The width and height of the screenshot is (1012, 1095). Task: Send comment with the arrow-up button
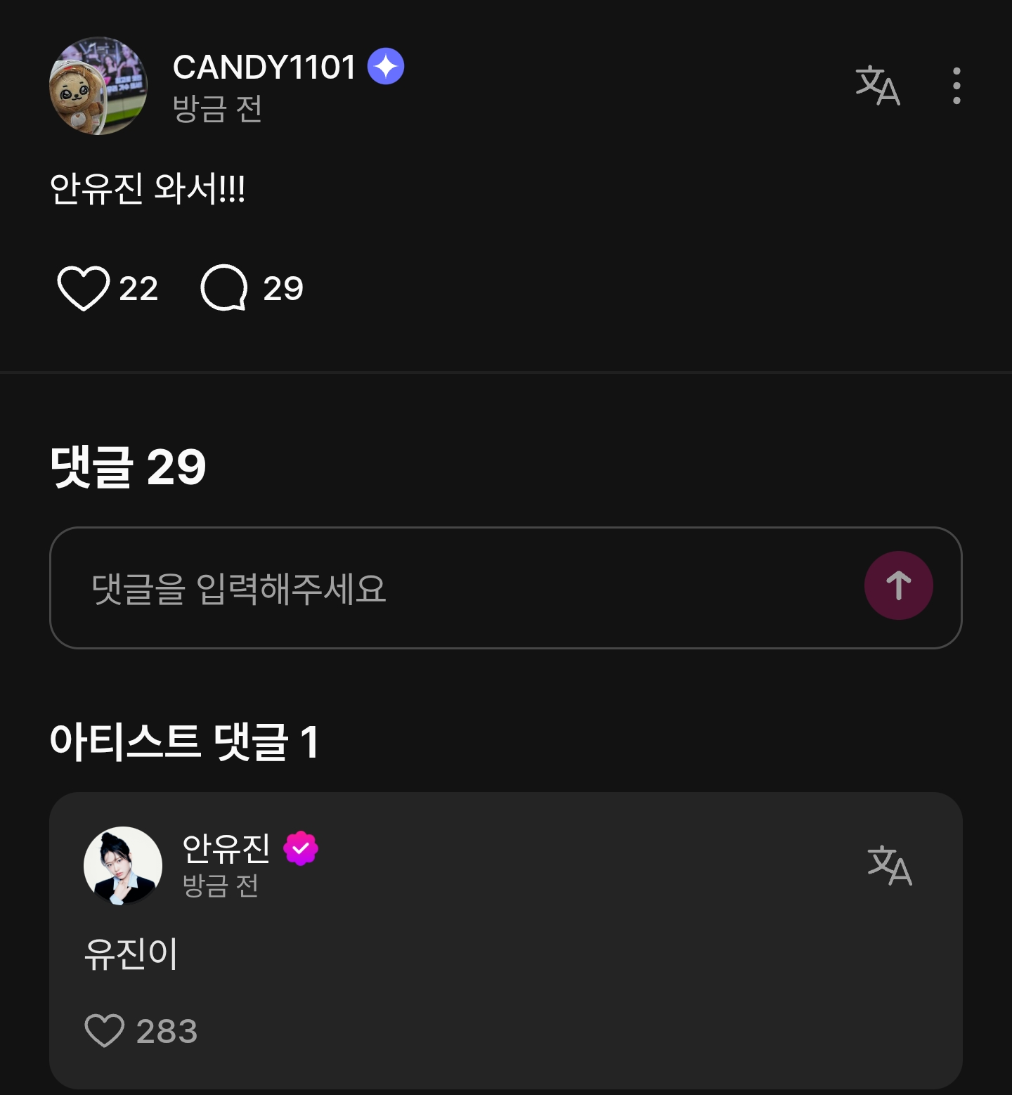click(898, 585)
